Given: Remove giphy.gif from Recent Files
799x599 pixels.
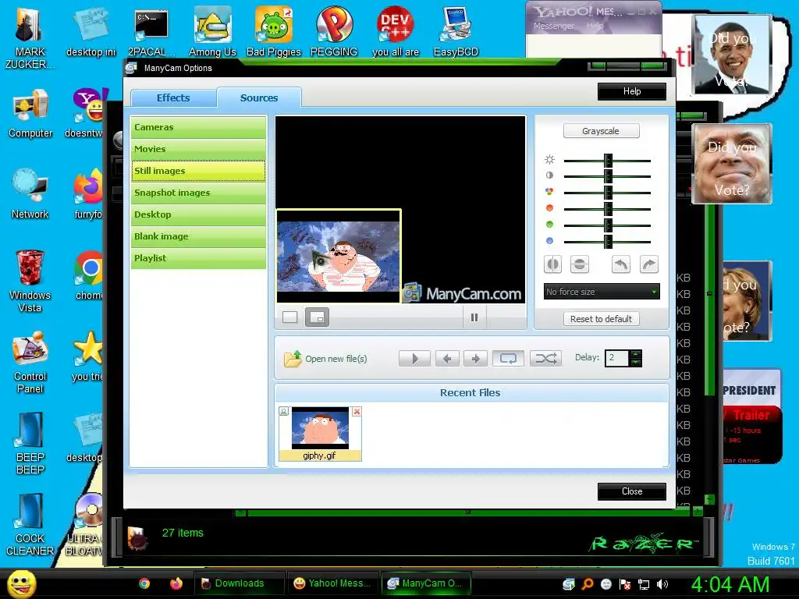Looking at the screenshot, I should [357, 412].
